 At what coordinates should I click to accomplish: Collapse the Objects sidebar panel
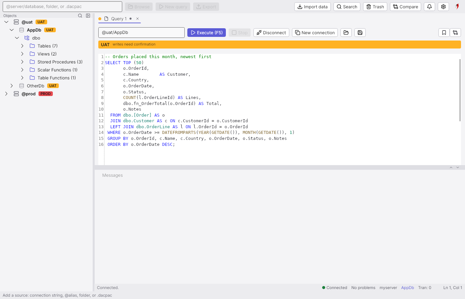click(x=88, y=16)
